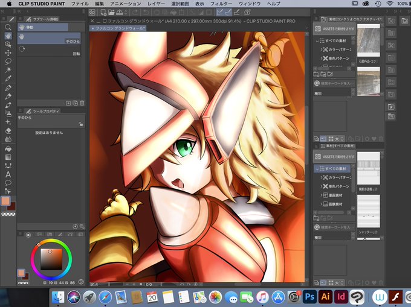Viewport: 411px width, 307px height.
Task: Open the フィルター menu
Action: point(221,4)
